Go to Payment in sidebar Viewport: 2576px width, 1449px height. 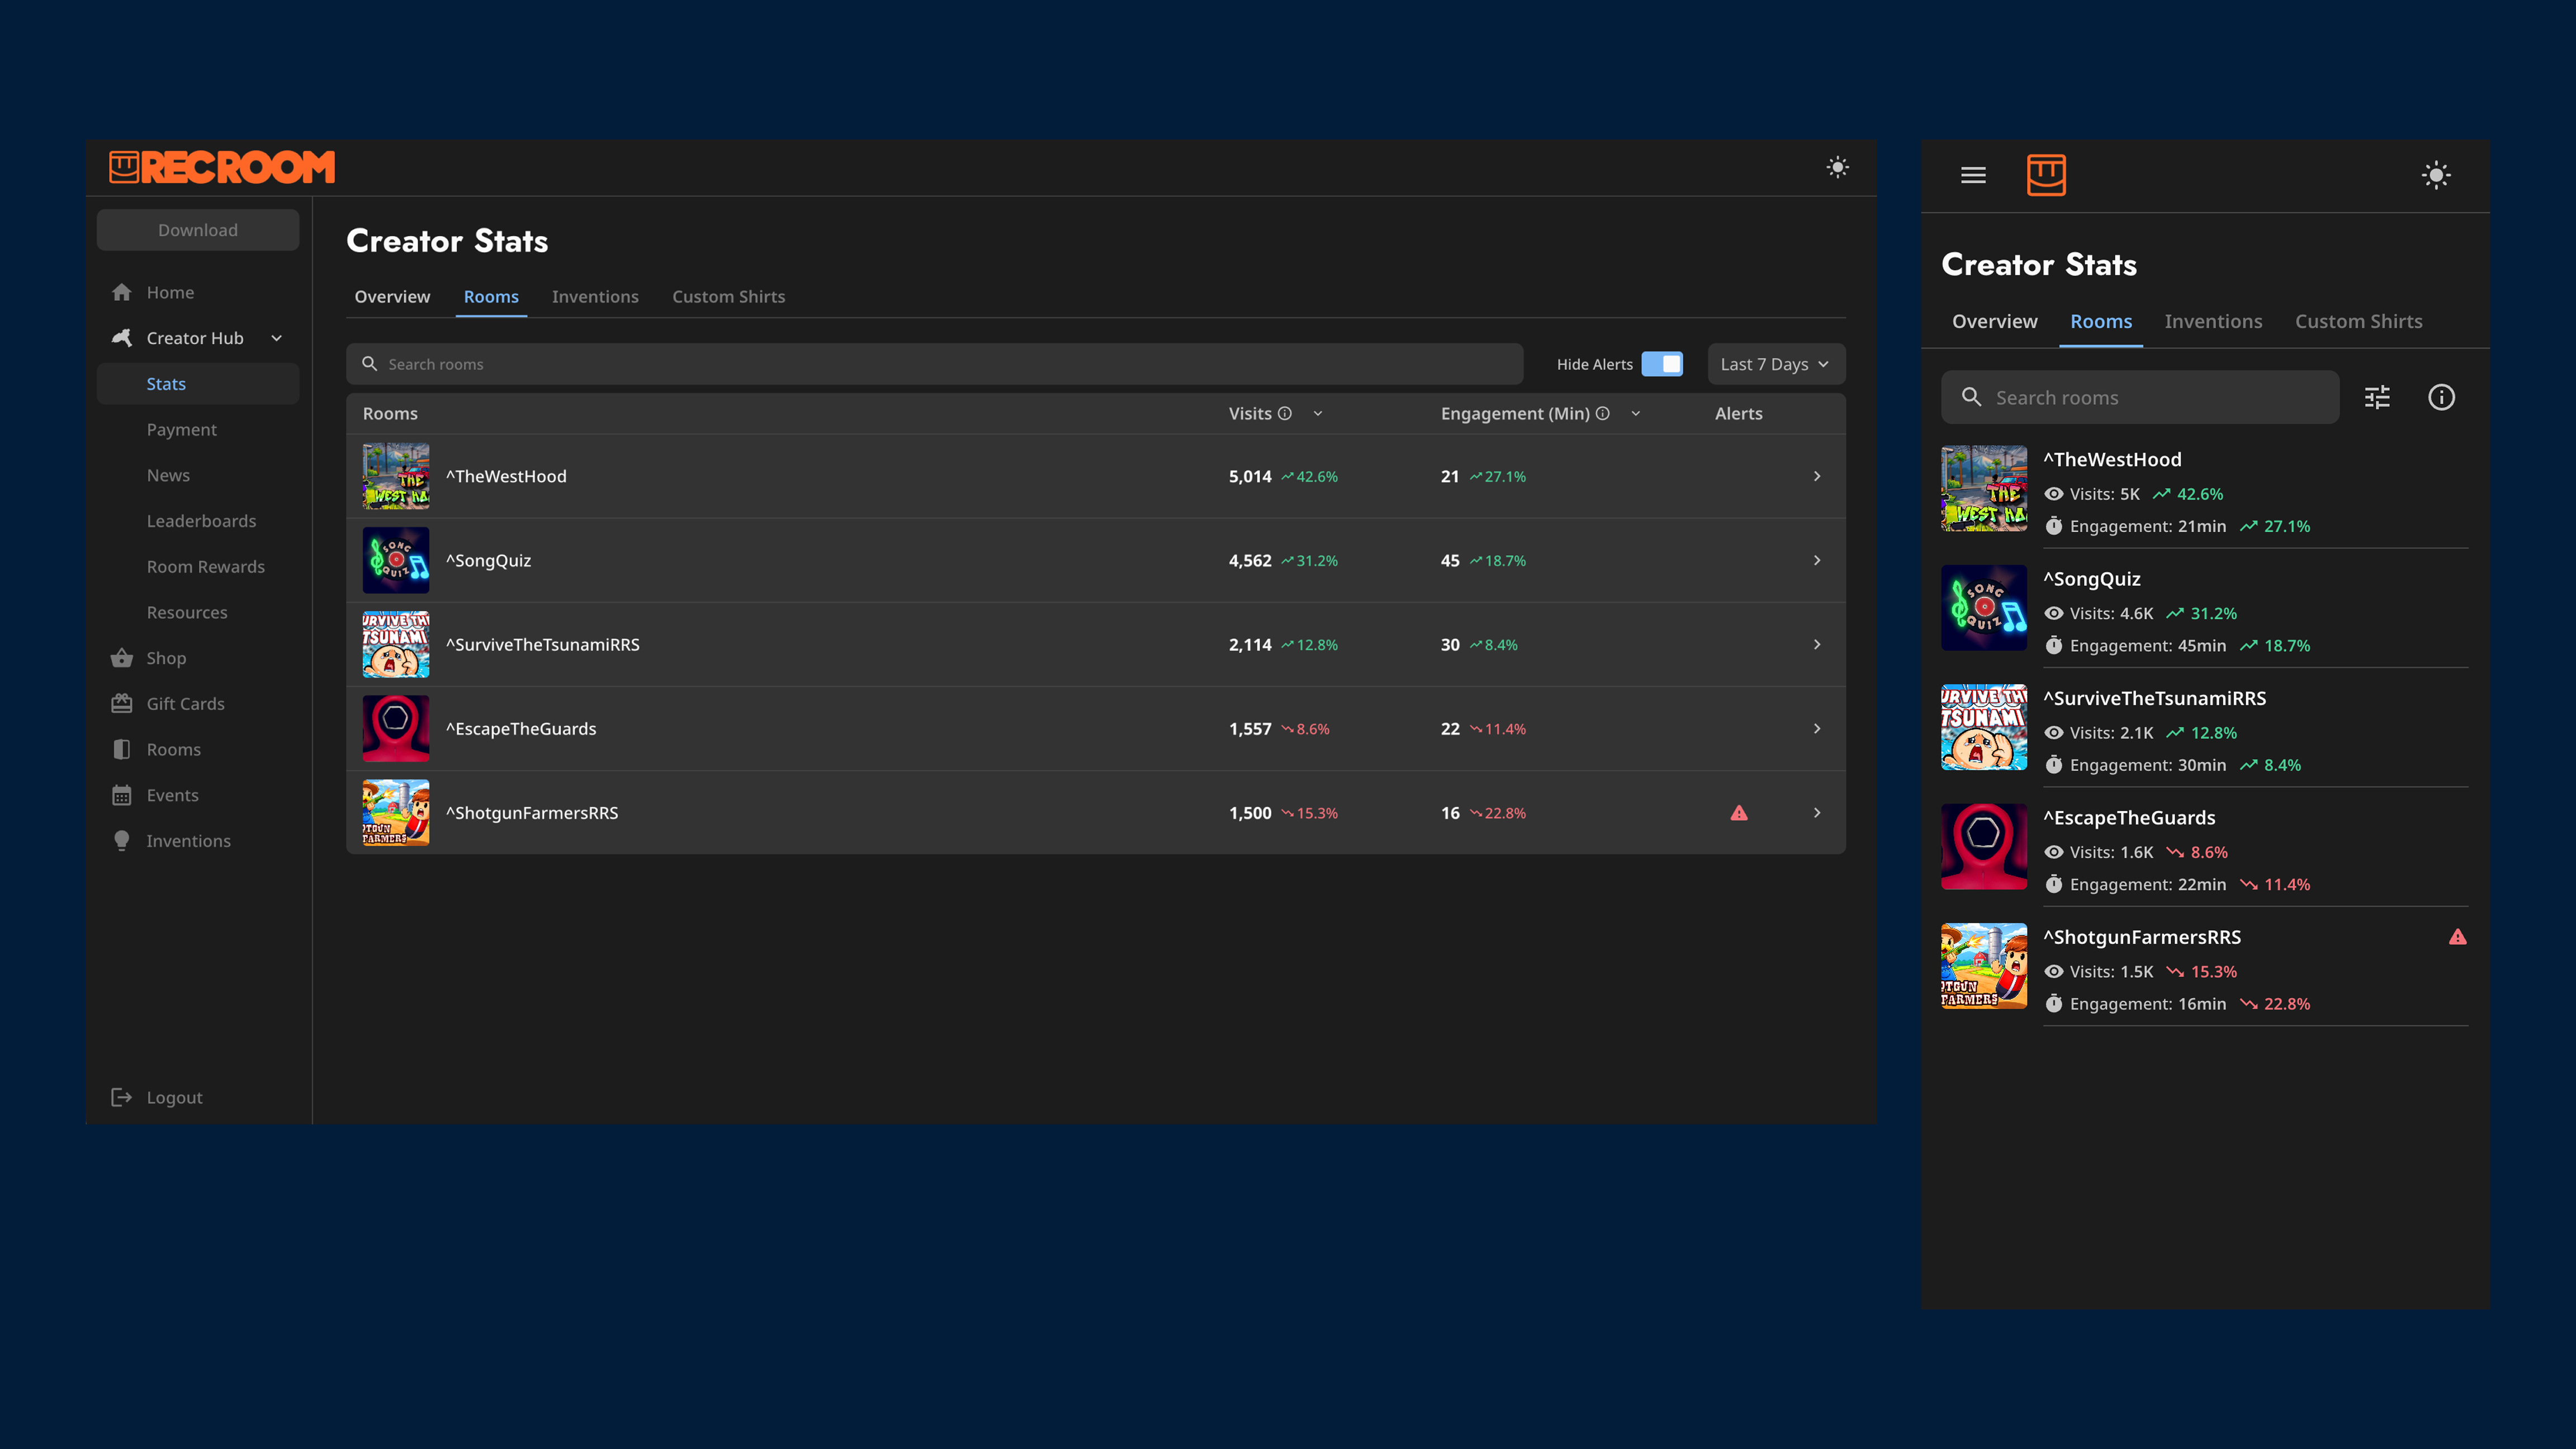tap(181, 429)
